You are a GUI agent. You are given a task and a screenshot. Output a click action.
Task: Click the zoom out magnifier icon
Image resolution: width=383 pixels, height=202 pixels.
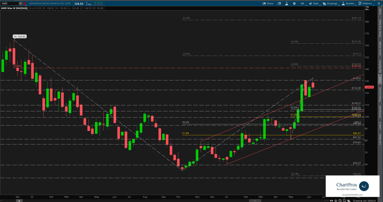pos(344,201)
